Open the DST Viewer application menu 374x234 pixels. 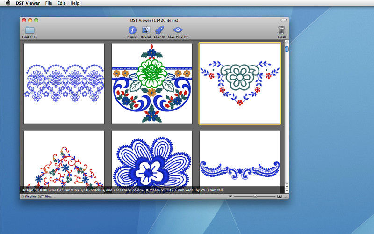click(28, 3)
